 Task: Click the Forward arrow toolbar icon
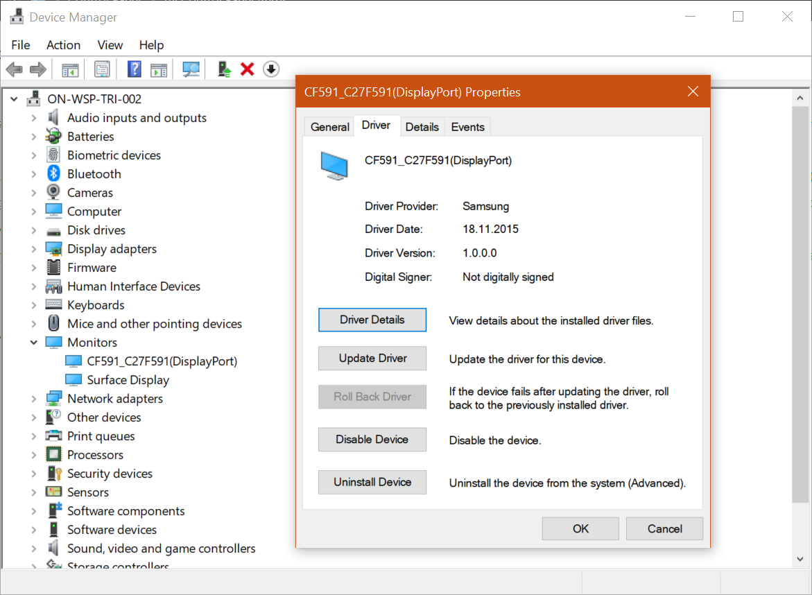click(38, 69)
